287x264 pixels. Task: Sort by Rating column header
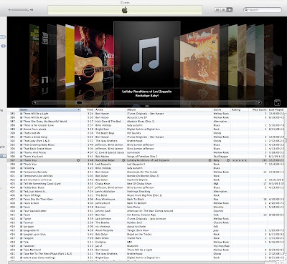coord(239,109)
